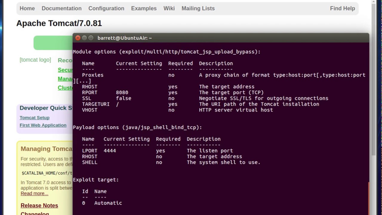Open the Release Notes link

(x=39, y=205)
